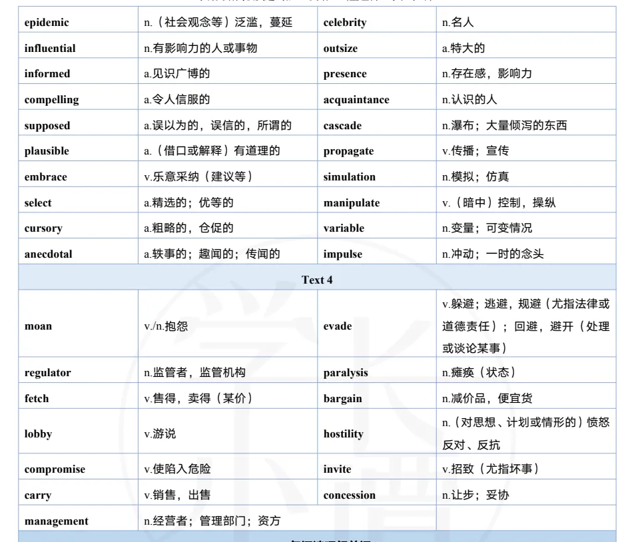Click the word 'acquaintance'
This screenshot has width=624, height=542.
tap(356, 100)
